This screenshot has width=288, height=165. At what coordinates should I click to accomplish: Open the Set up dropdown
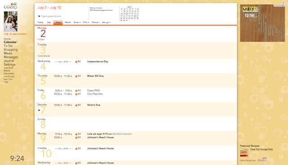[106, 22]
